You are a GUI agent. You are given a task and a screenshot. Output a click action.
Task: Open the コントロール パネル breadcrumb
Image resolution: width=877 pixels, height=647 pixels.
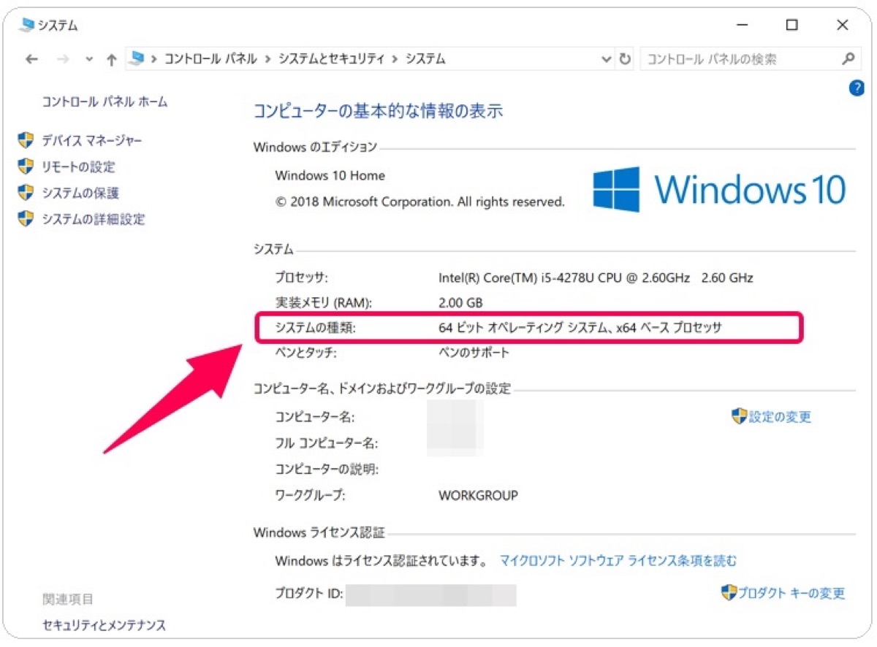pyautogui.click(x=210, y=59)
